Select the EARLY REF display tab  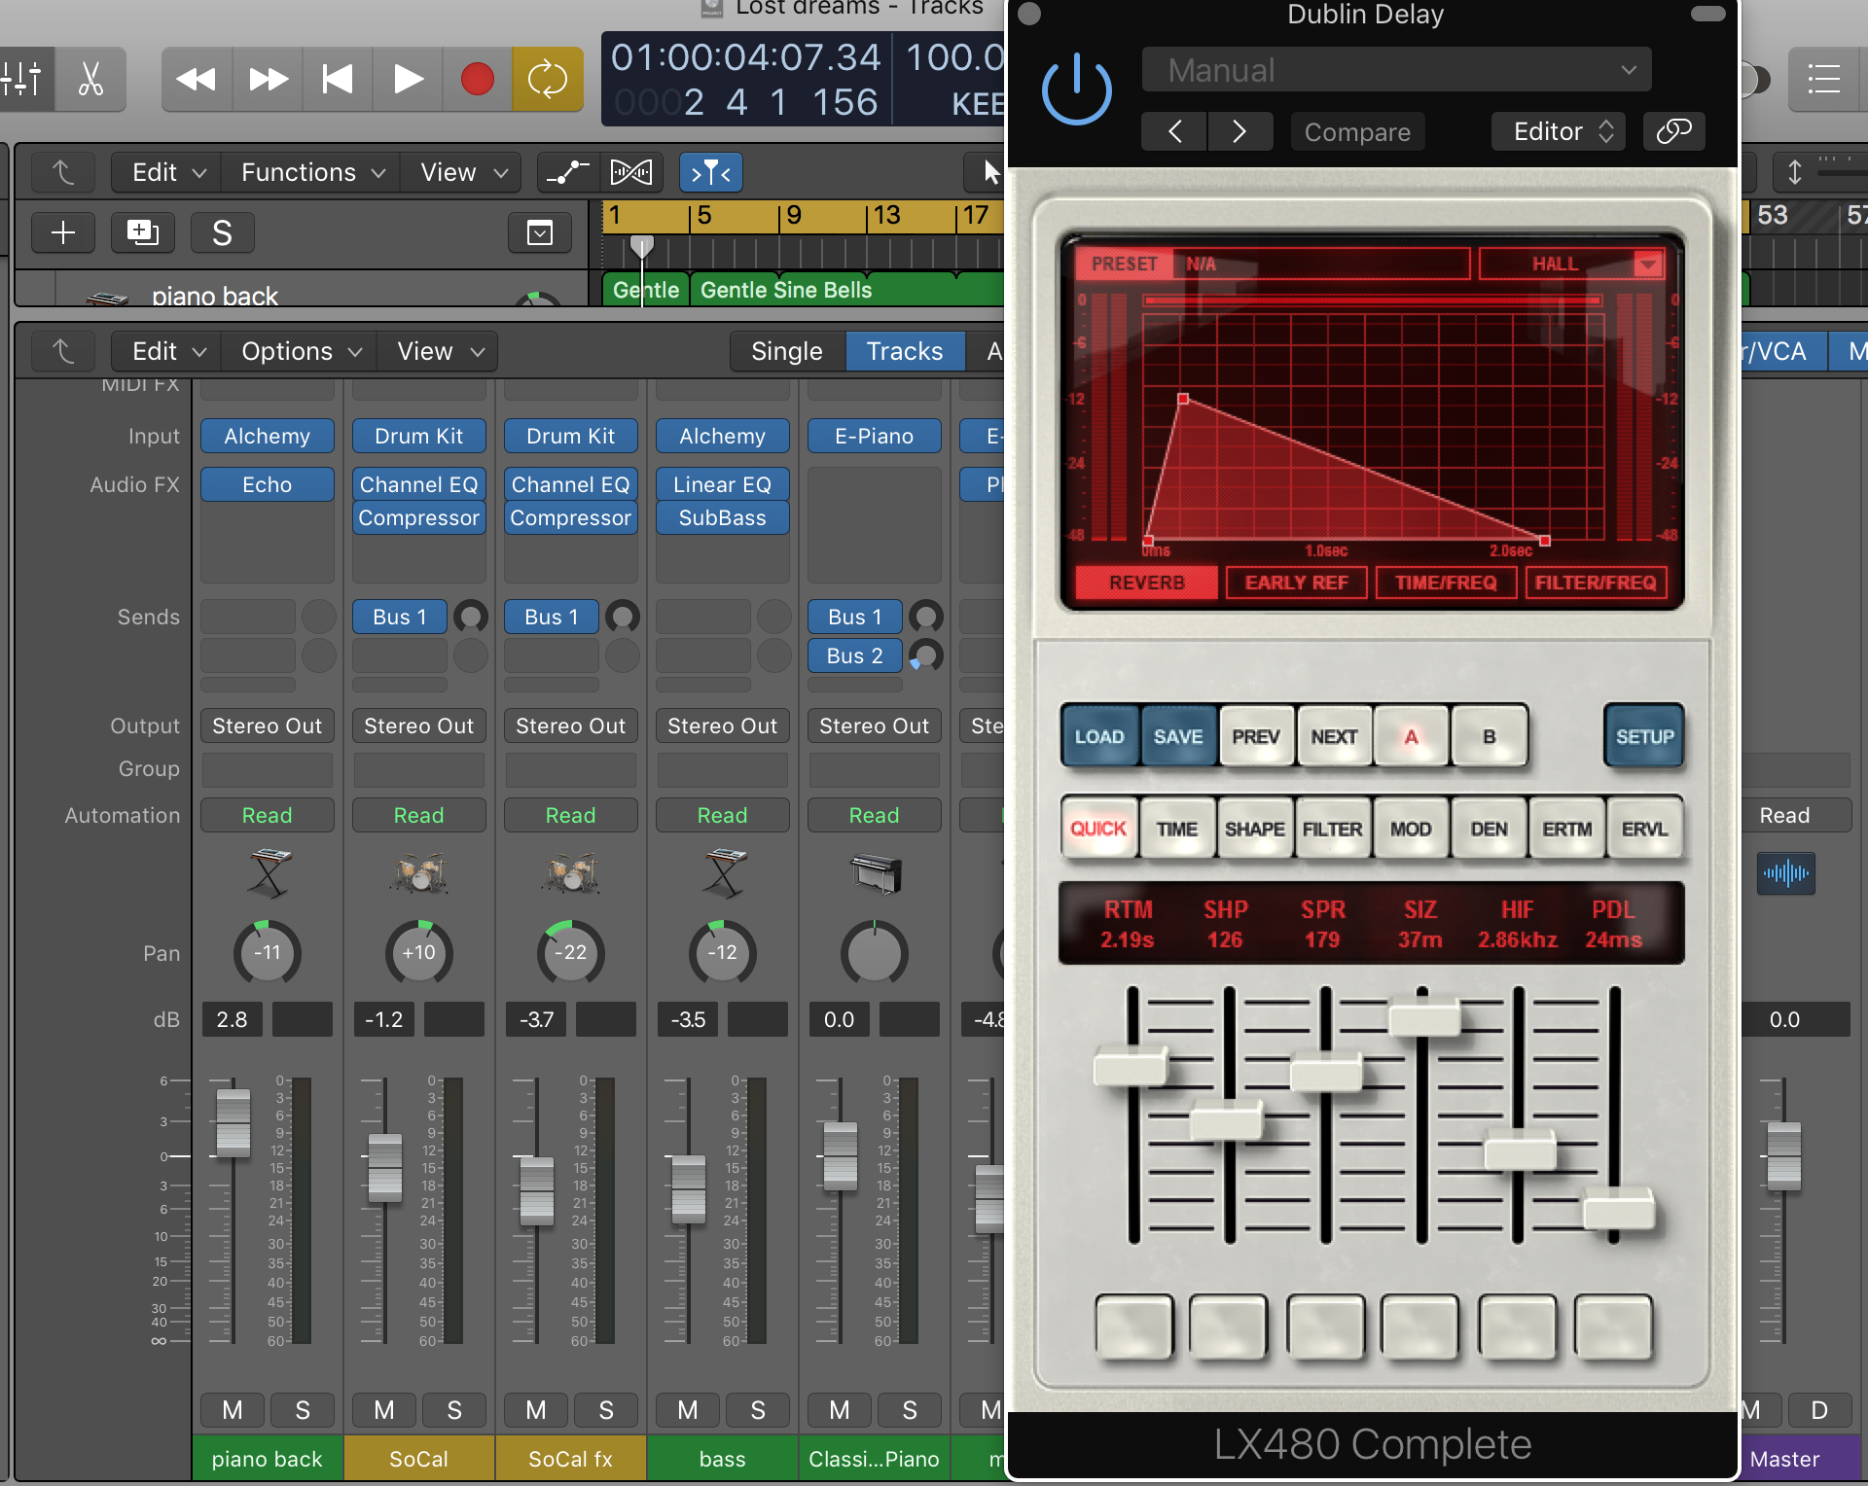[1296, 583]
